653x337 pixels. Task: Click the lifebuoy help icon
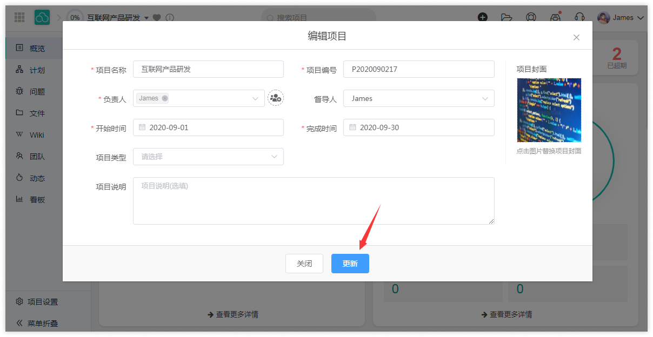(531, 17)
